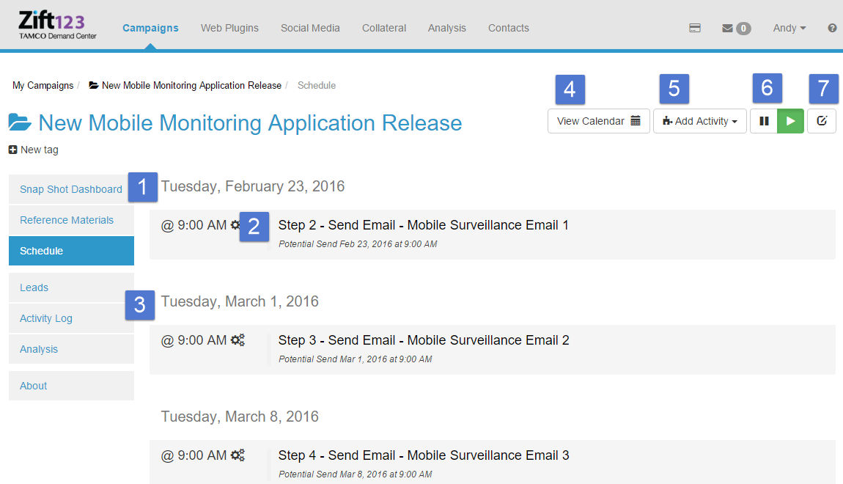843x484 pixels.
Task: Click gears icon beside Step 4 time
Action: coord(238,455)
